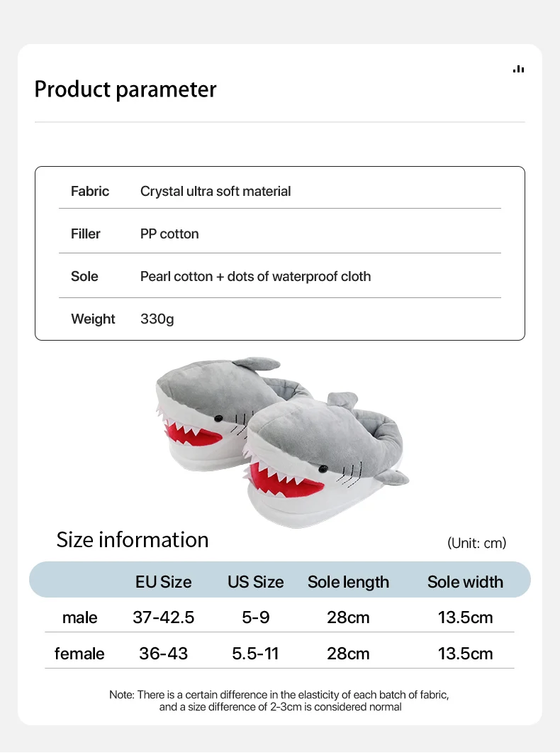This screenshot has height=753, width=560.
Task: Select the US Size column header
Action: (255, 582)
